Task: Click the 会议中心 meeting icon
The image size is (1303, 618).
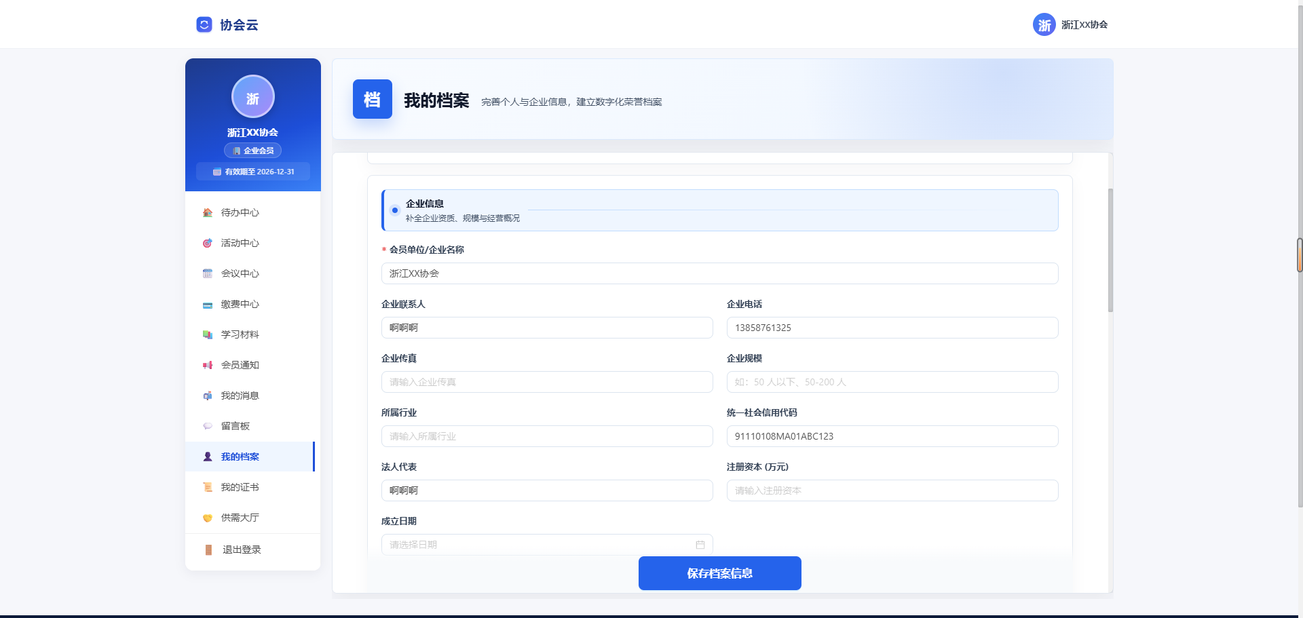Action: [208, 273]
